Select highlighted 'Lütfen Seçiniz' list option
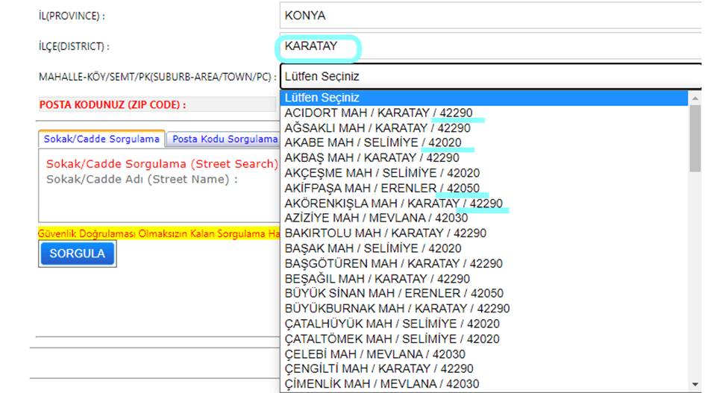The height and width of the screenshot is (393, 705). tap(483, 98)
